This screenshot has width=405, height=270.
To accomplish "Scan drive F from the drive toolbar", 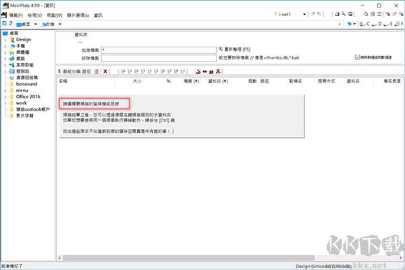I will (x=399, y=24).
